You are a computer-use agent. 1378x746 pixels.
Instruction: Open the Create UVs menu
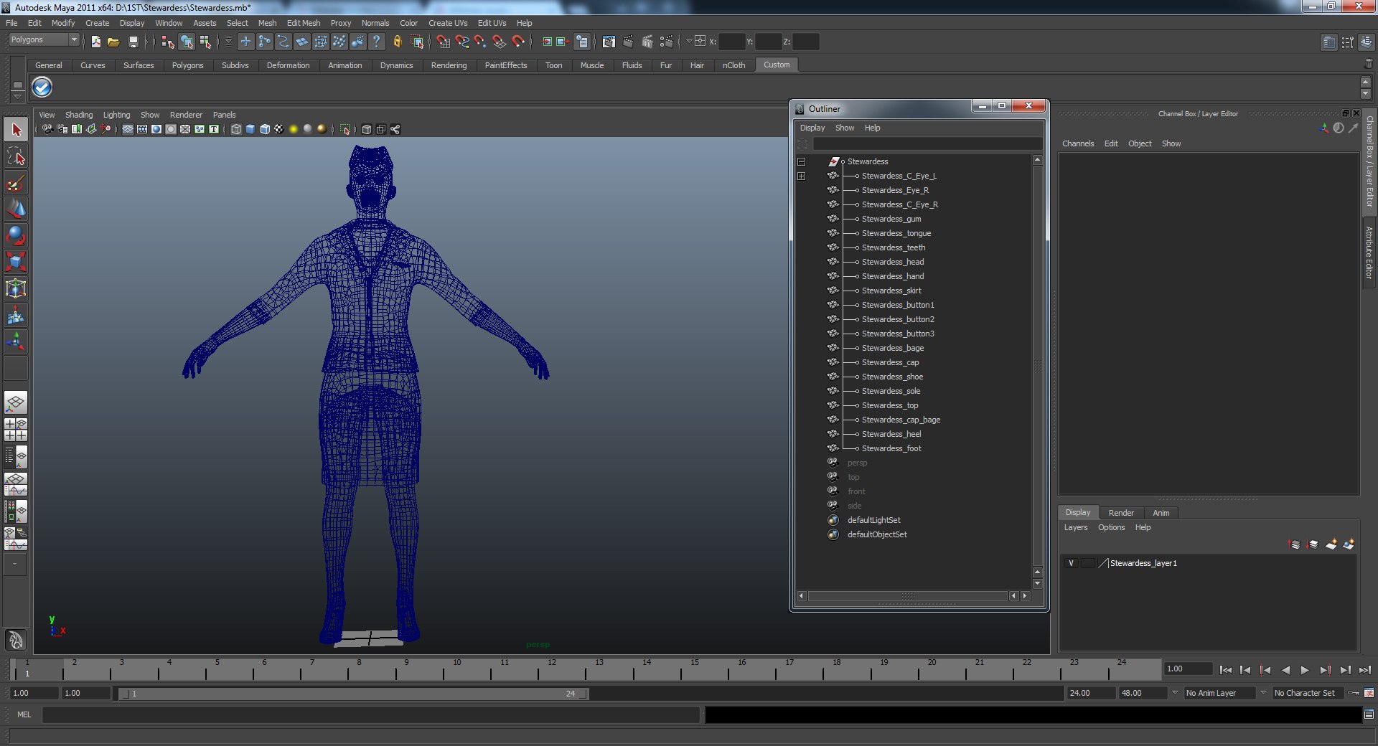tap(448, 23)
